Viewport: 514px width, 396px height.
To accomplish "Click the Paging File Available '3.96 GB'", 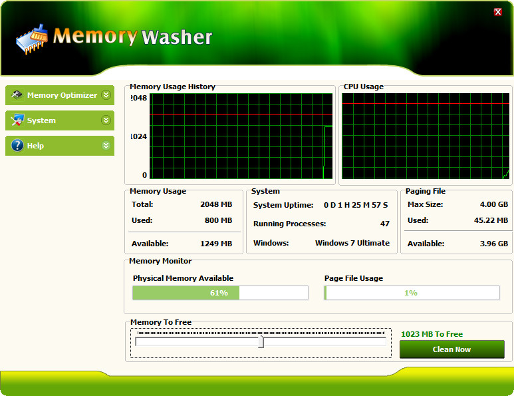I will tap(494, 244).
